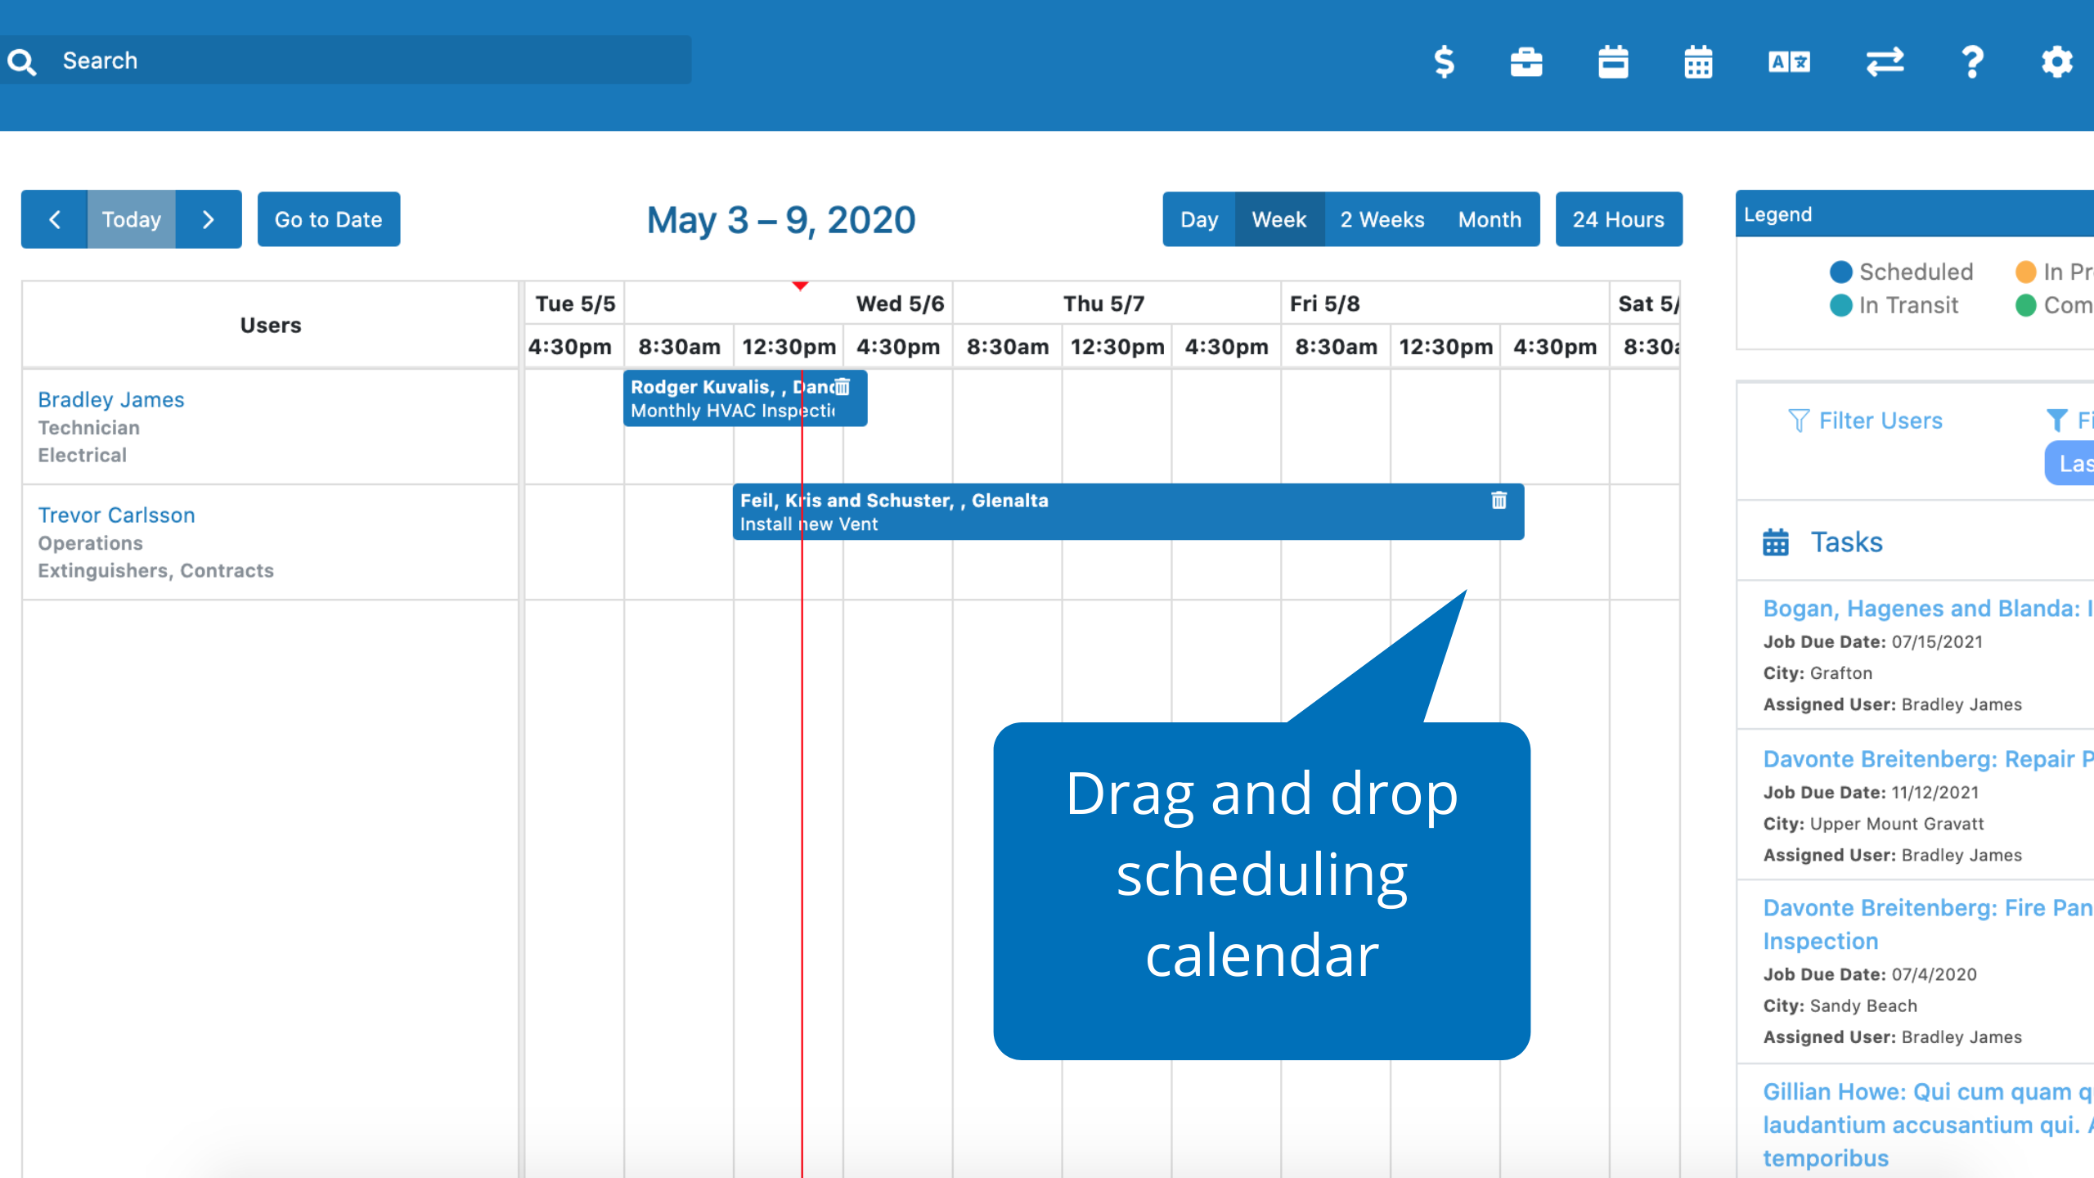Click the Filter Users funnel icon

coord(1799,420)
